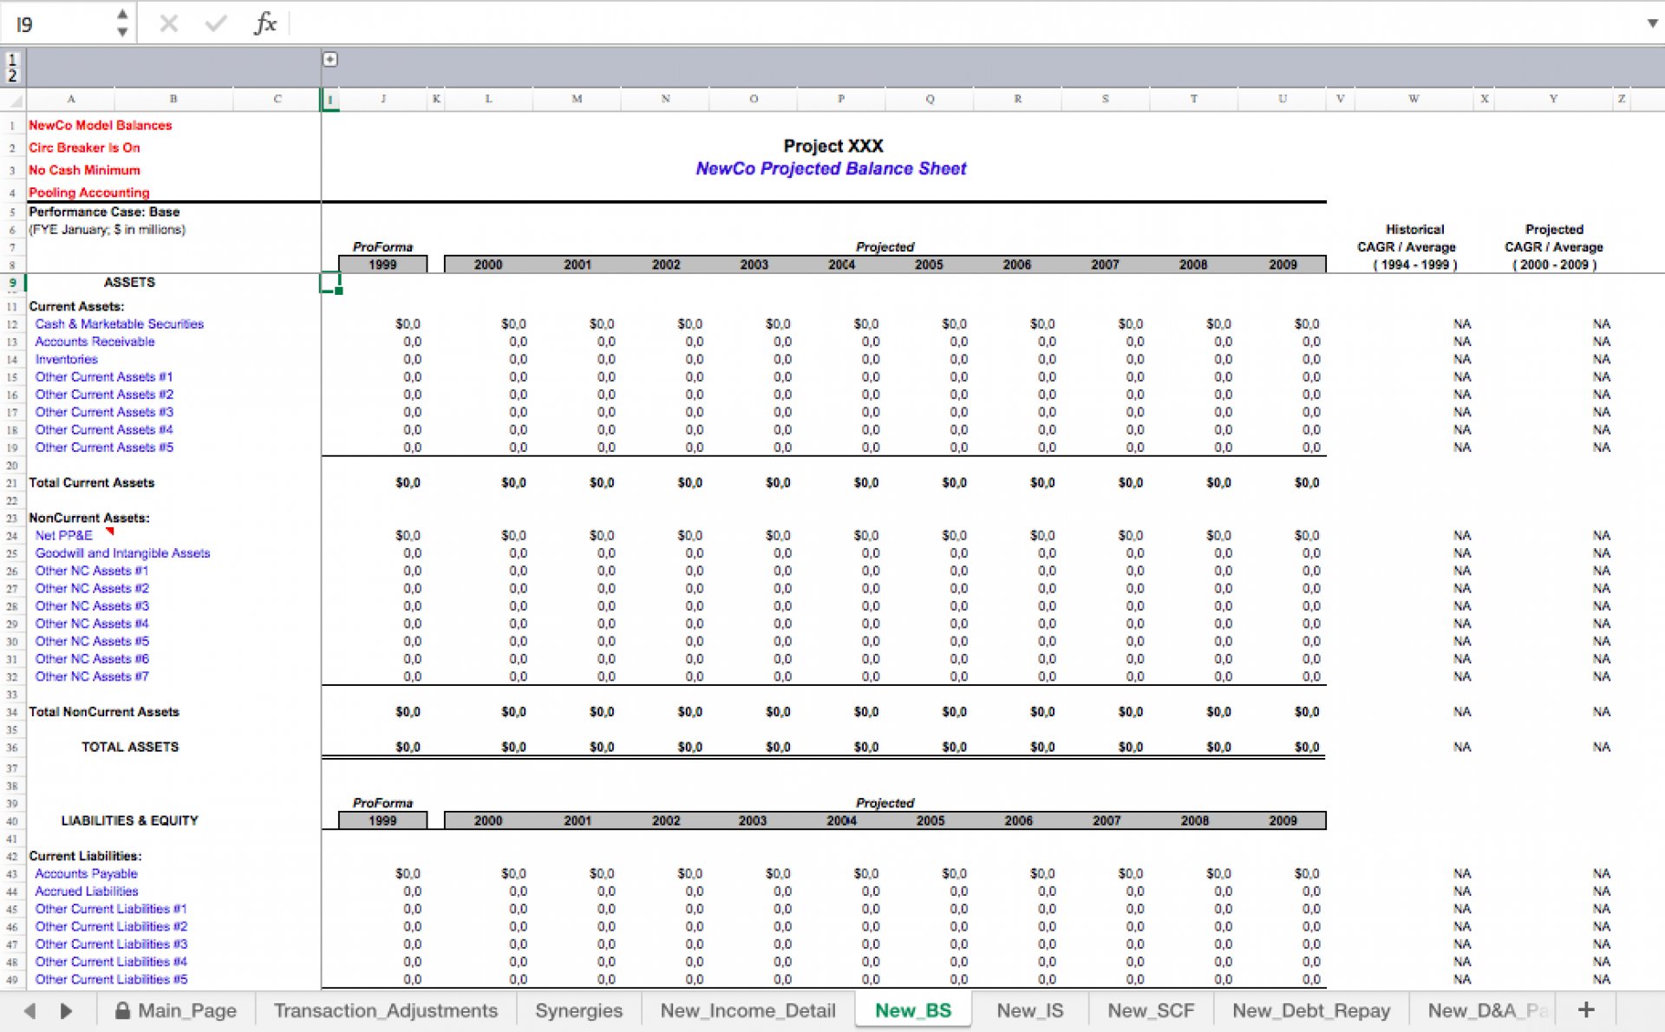1665x1032 pixels.
Task: Click the 'Circ Breaker Is On' cell
Action: [84, 147]
